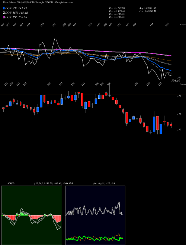This screenshot has width=186, height=245.
Task: Click the 191.40 price label
Action: [176, 81]
